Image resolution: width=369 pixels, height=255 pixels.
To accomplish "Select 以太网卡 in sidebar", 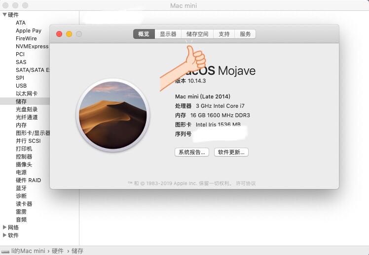I will tap(27, 94).
